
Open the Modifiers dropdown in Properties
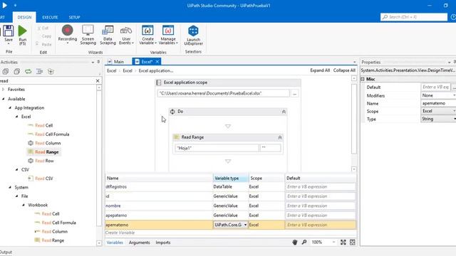(x=455, y=95)
